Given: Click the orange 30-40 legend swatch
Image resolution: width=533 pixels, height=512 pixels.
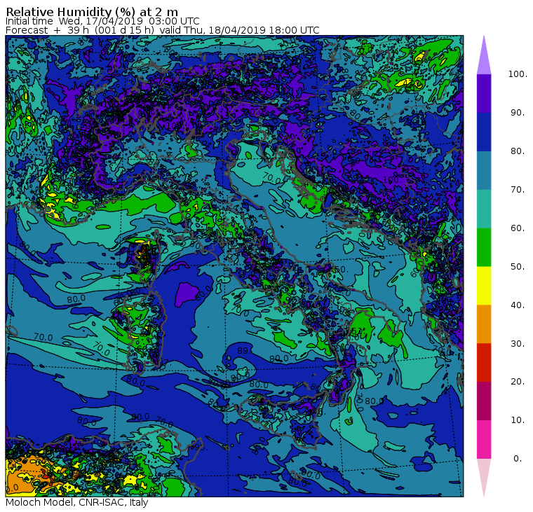Looking at the screenshot, I should (484, 324).
